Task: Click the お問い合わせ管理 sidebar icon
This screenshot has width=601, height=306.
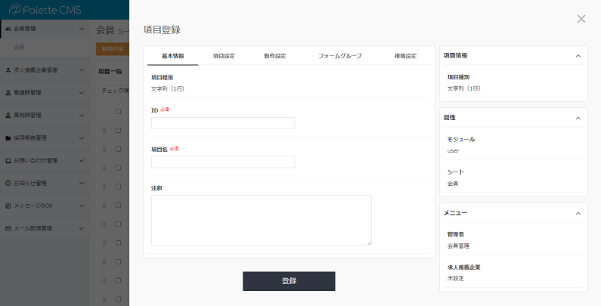Action: 8,161
